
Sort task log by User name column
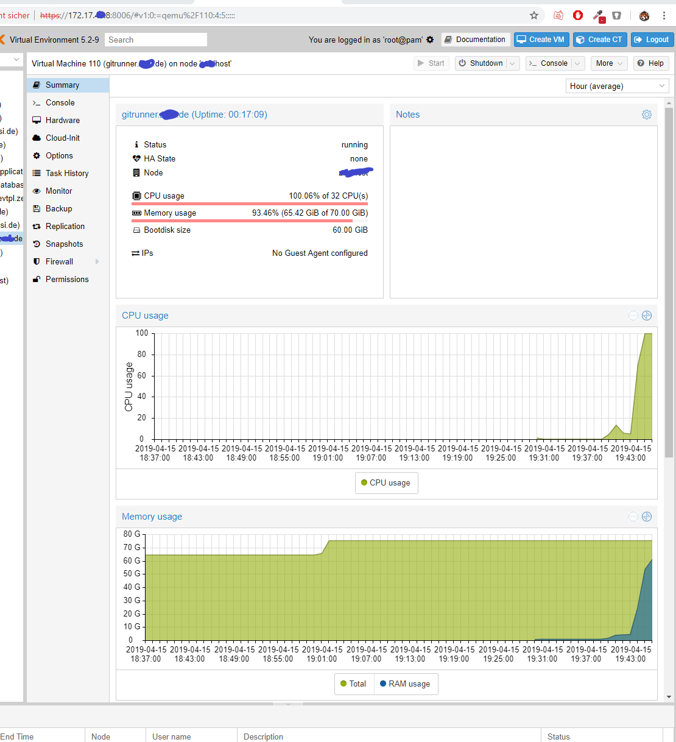(x=191, y=737)
